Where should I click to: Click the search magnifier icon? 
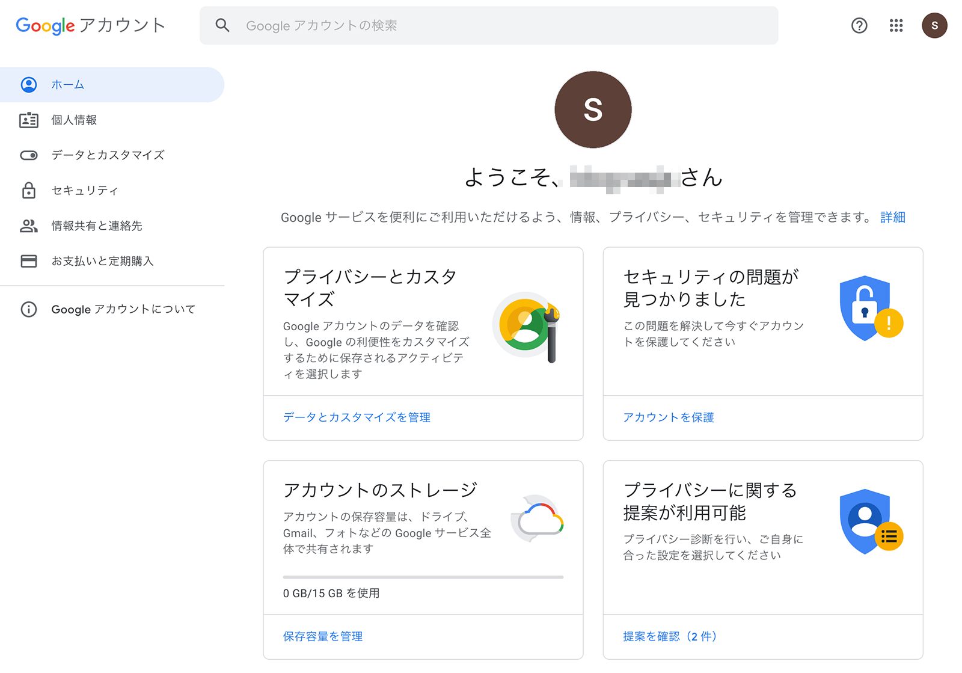click(x=222, y=25)
